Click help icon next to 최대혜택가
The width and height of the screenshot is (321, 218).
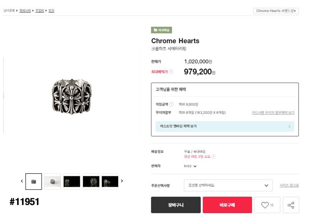171,72
